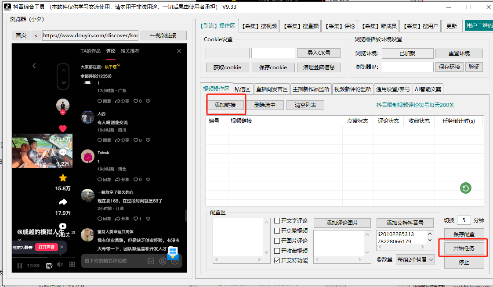Click the muted speaker volume icon
The width and height of the screenshot is (493, 287).
[x=60, y=265]
